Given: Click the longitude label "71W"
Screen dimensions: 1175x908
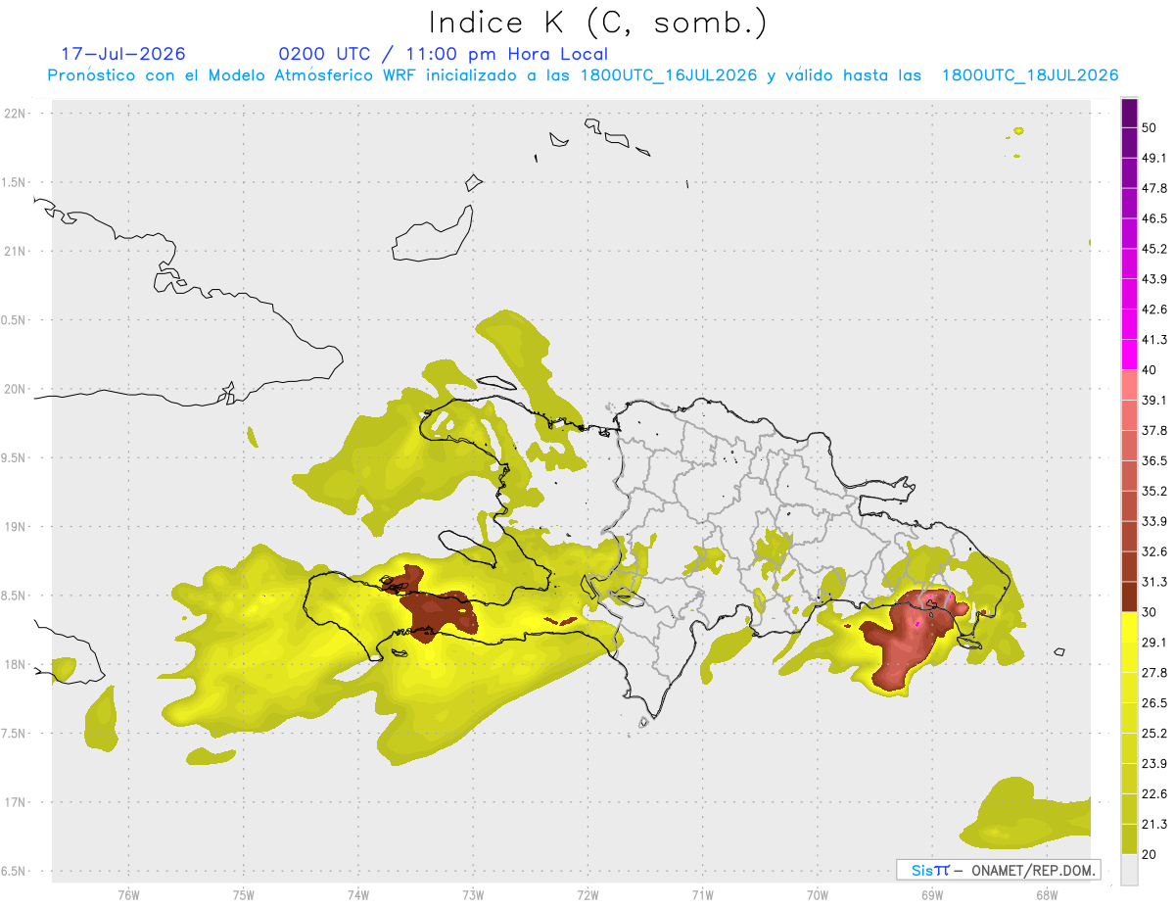Looking at the screenshot, I should 702,895.
